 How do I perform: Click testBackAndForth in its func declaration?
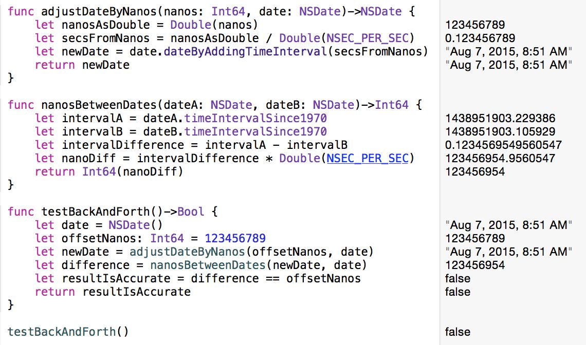[96, 212]
